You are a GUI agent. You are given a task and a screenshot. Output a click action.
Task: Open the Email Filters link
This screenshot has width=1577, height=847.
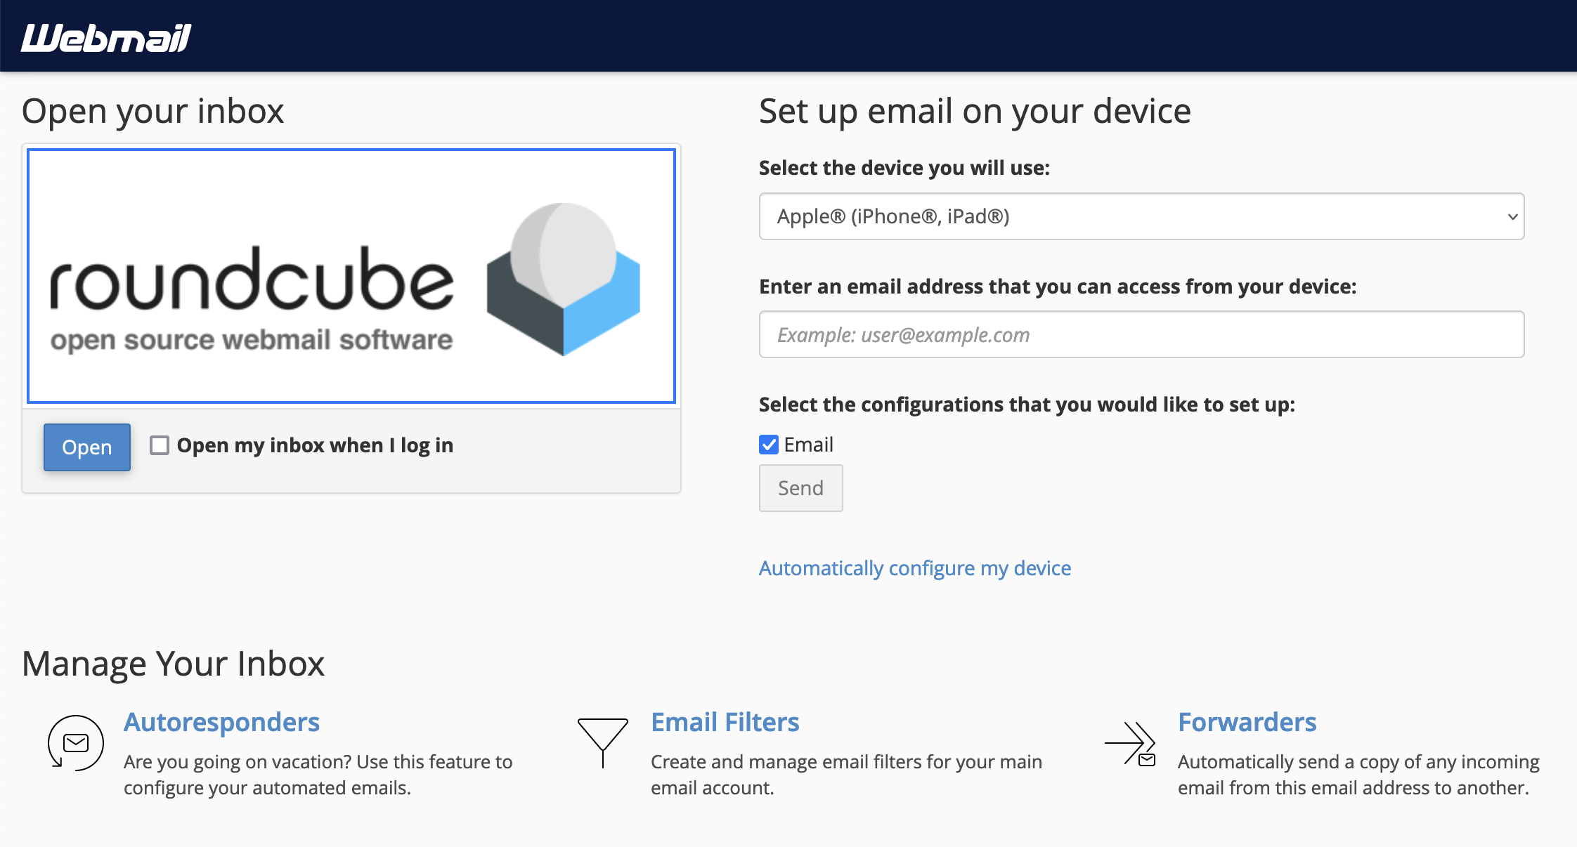pyautogui.click(x=725, y=722)
